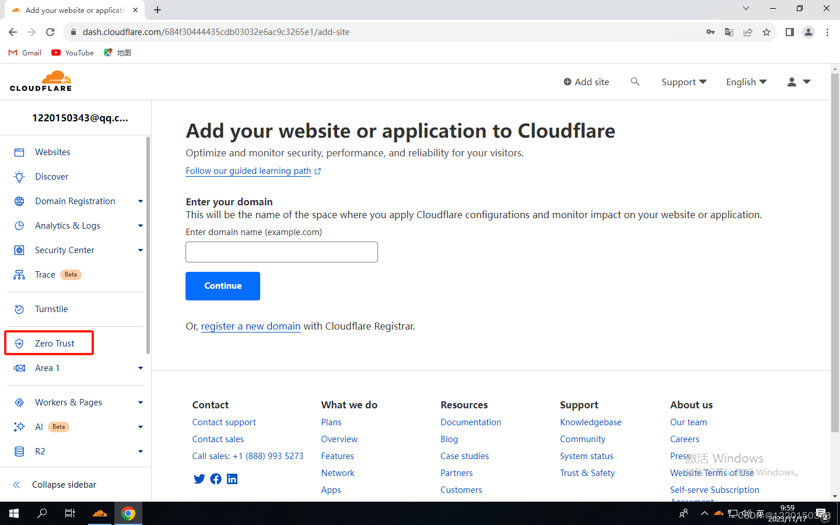Expand the AI submenu arrow
The width and height of the screenshot is (840, 525).
coord(141,427)
